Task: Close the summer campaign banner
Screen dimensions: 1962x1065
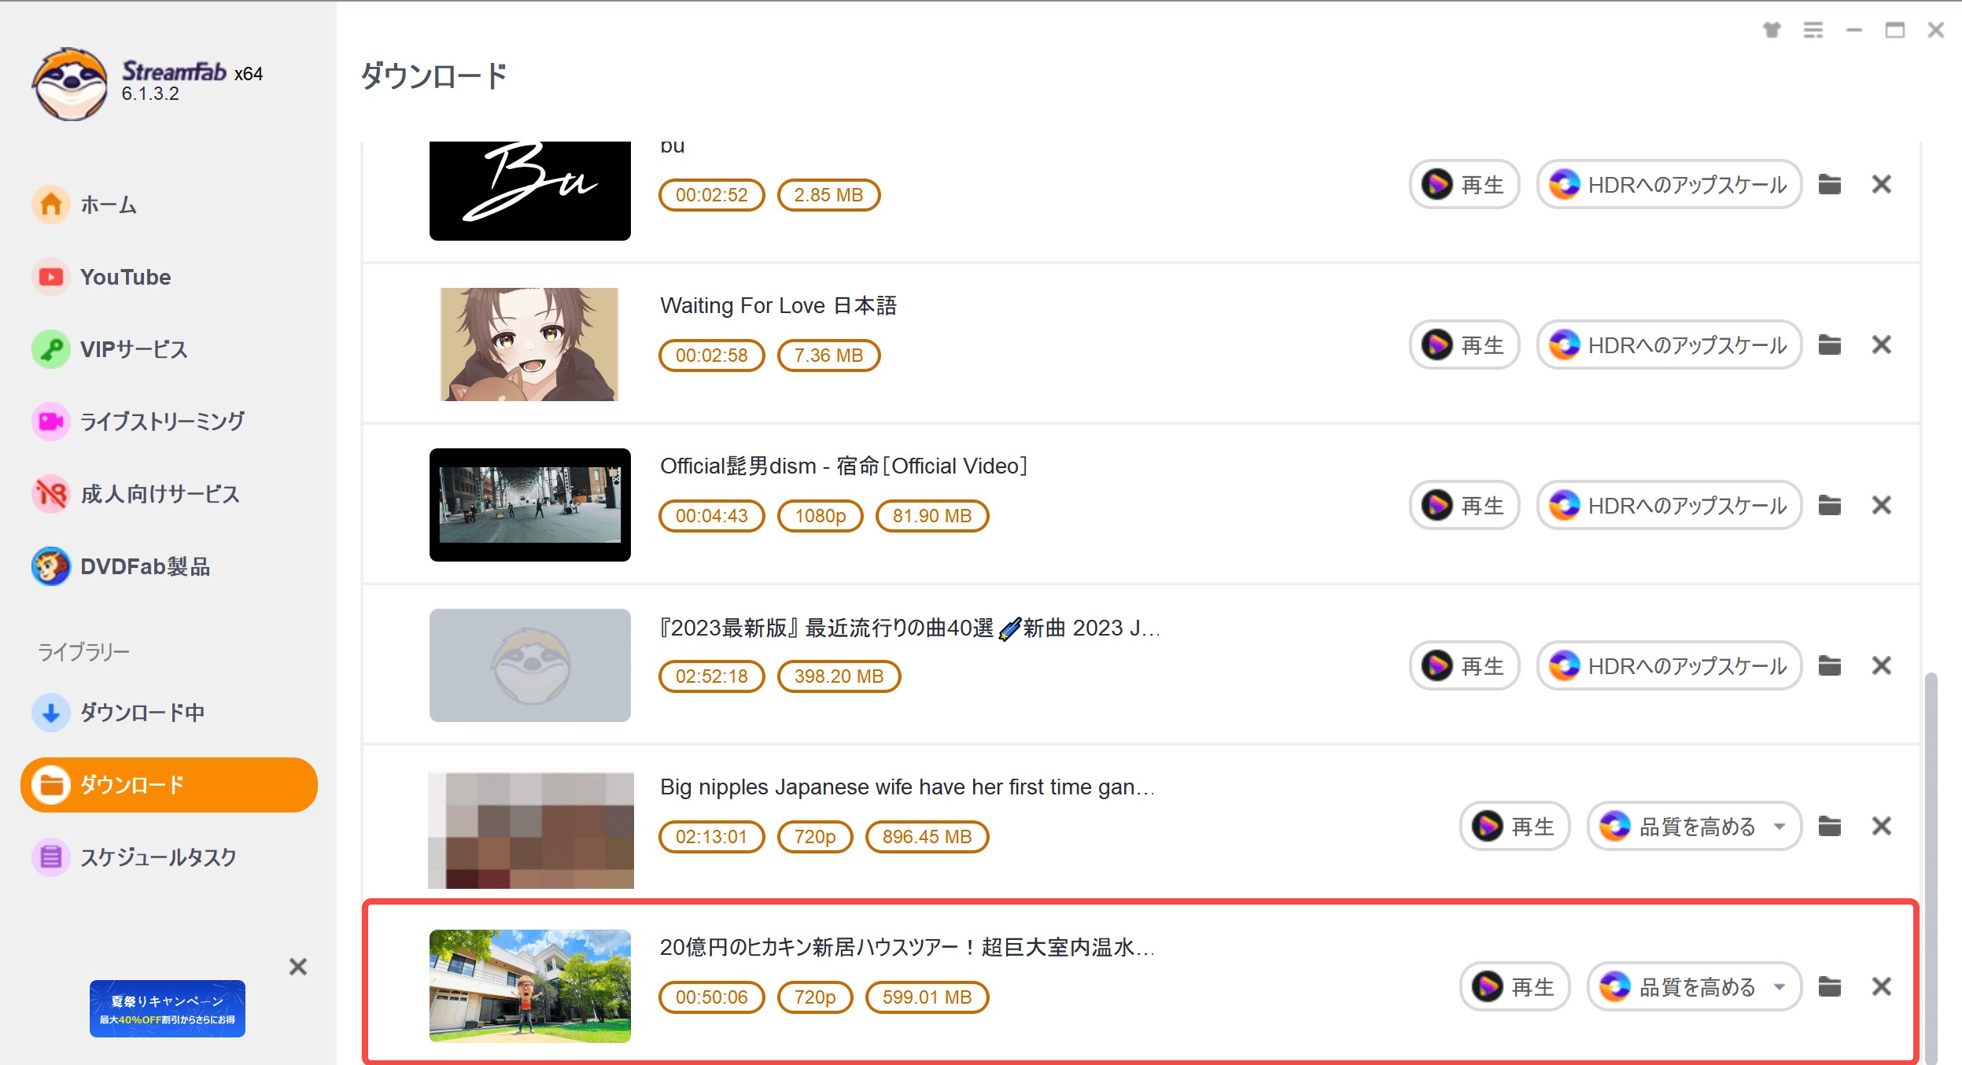Action: click(297, 967)
